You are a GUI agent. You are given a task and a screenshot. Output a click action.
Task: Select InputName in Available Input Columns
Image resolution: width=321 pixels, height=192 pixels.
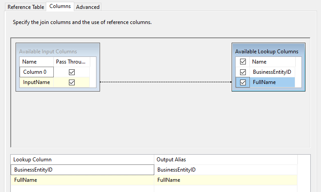click(x=36, y=82)
